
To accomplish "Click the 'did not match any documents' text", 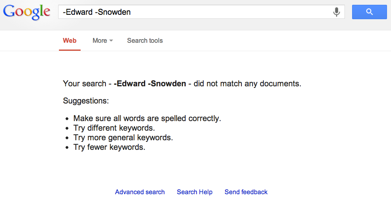I will tap(247, 84).
